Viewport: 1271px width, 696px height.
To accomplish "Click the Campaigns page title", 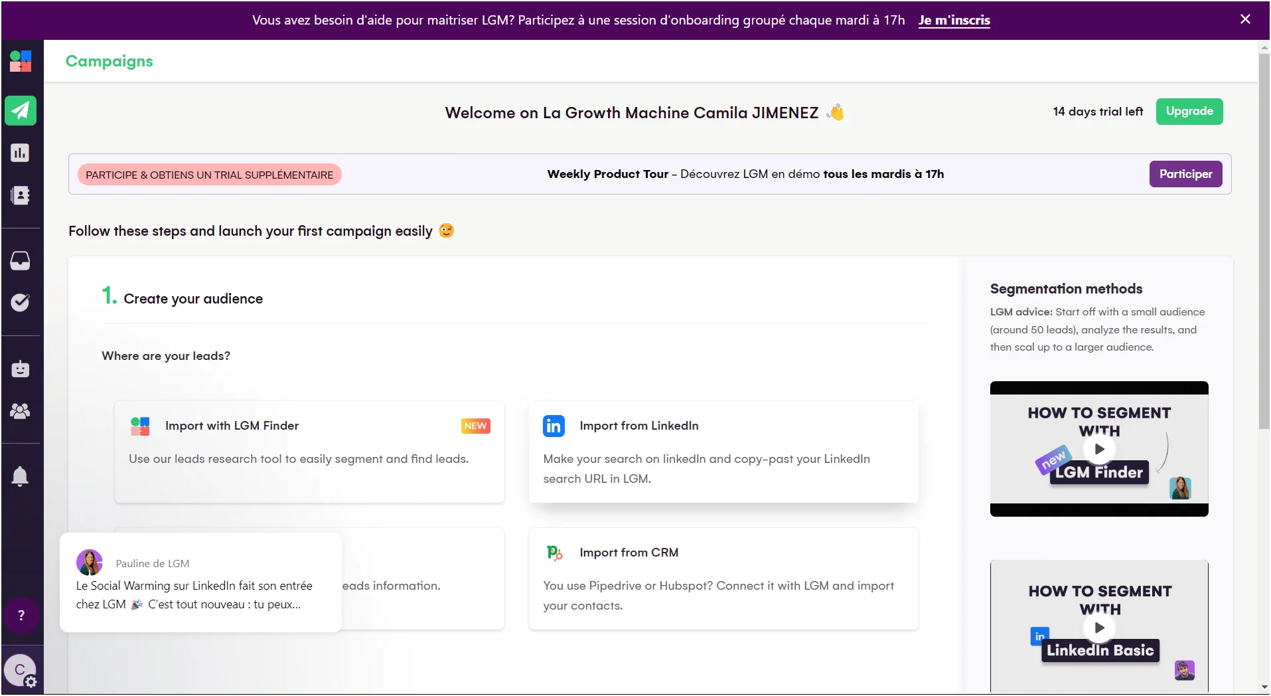I will coord(110,61).
